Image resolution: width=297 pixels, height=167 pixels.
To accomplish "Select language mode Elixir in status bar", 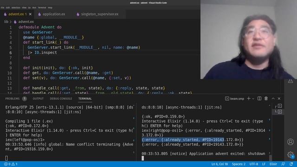I will pos(273,164).
